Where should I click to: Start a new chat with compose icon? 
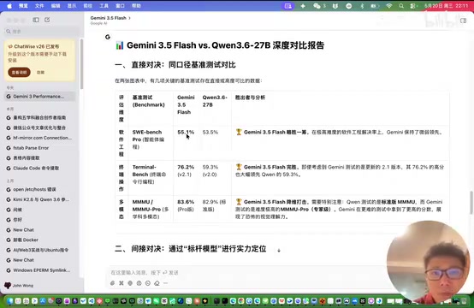click(x=47, y=20)
